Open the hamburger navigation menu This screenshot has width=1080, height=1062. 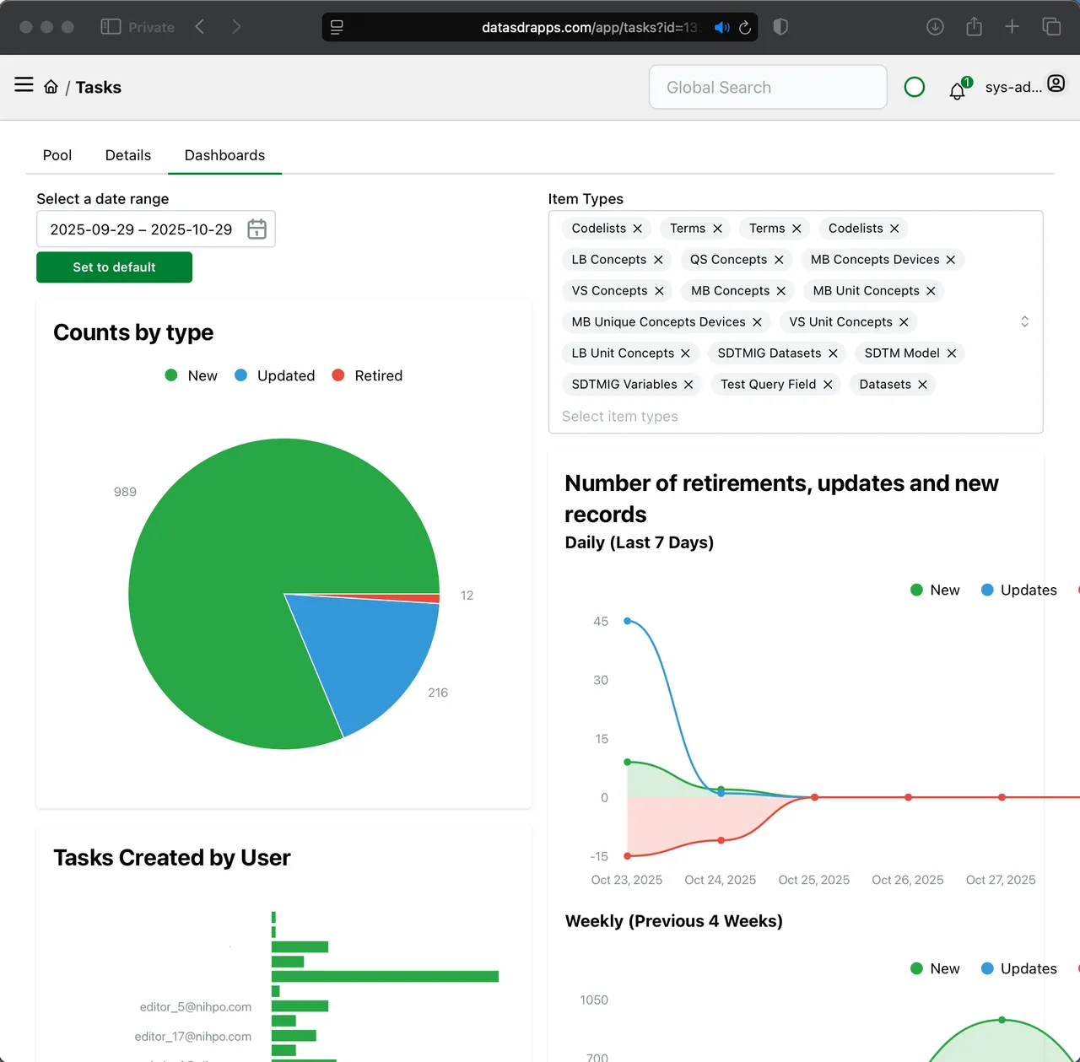click(x=23, y=84)
